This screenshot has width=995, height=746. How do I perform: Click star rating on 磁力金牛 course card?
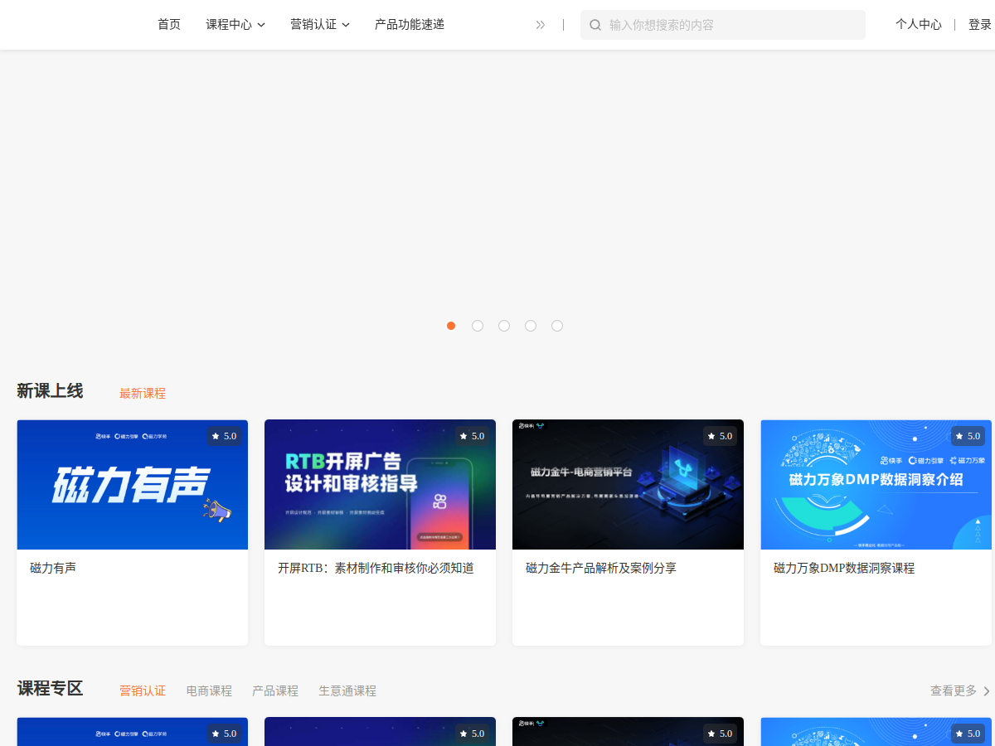[x=720, y=436]
